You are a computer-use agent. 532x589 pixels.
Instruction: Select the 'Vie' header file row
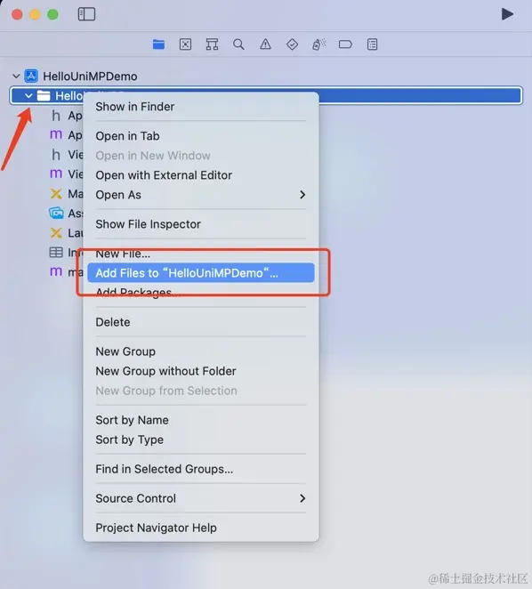tap(66, 155)
